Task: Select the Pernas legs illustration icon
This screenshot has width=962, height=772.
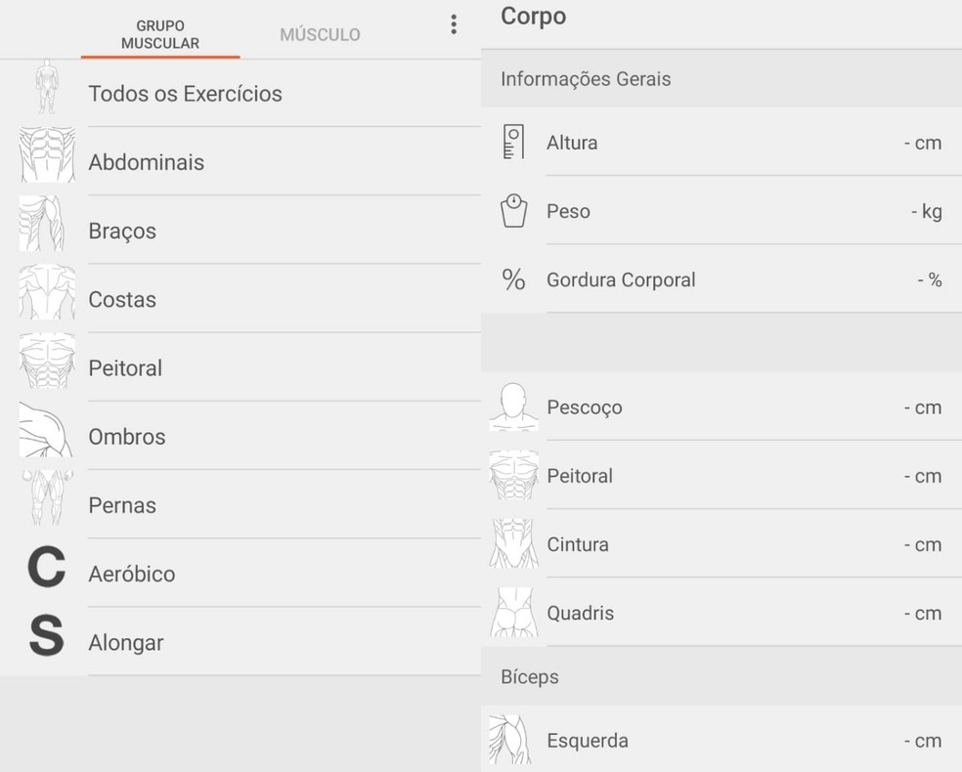Action: 47,499
